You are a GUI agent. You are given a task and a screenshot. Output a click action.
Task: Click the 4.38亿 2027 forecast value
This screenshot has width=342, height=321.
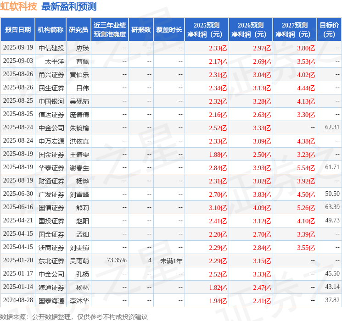tap(306, 141)
